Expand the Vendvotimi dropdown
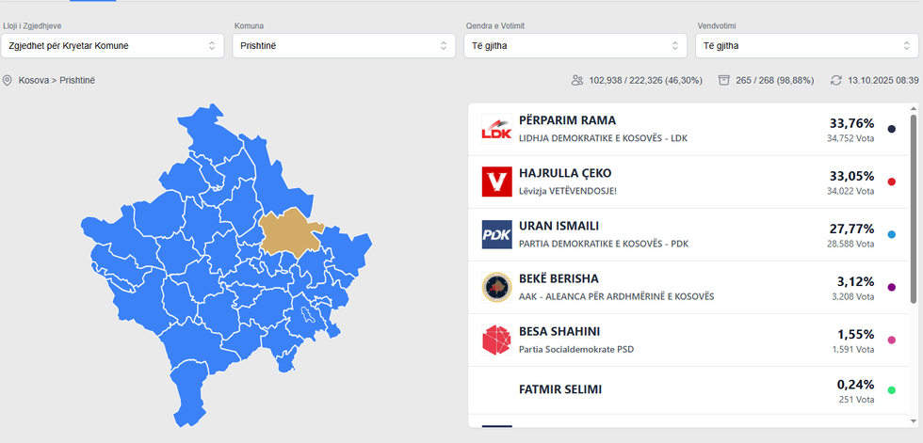 (x=807, y=45)
